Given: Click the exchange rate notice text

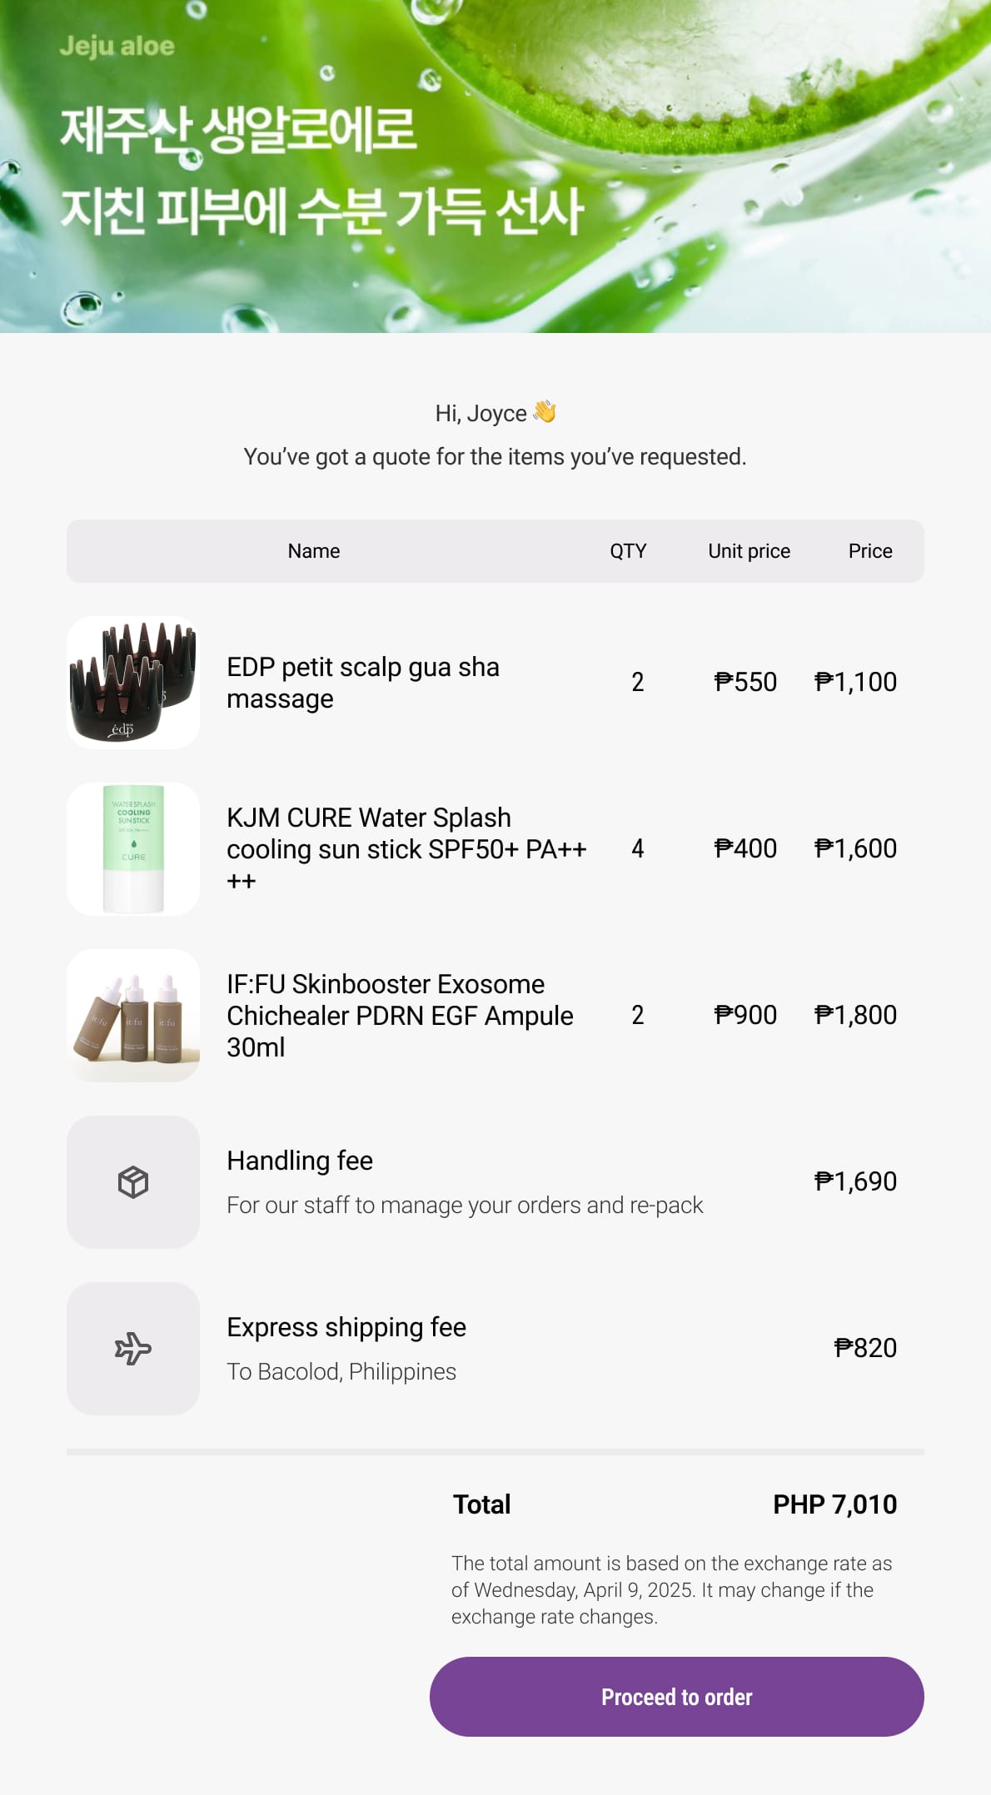Looking at the screenshot, I should pos(671,1589).
